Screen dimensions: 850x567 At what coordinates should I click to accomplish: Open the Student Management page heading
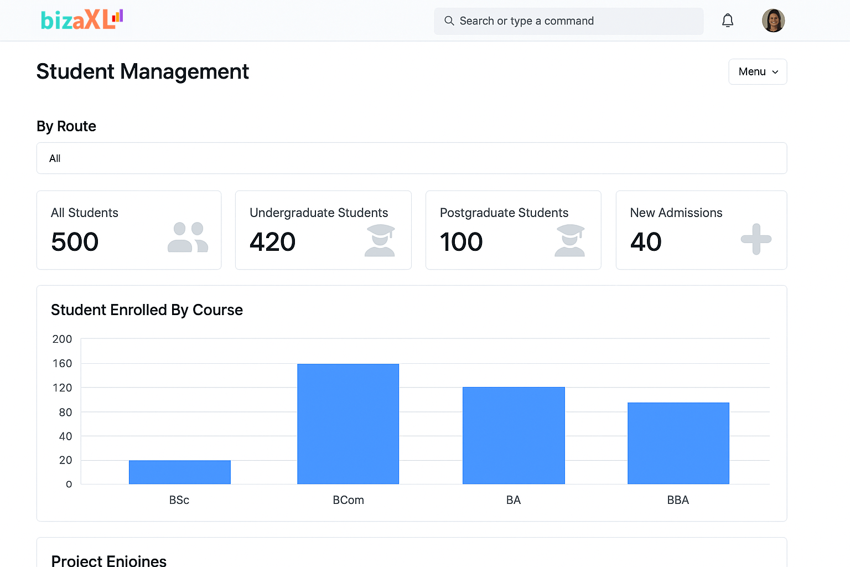pyautogui.click(x=142, y=71)
